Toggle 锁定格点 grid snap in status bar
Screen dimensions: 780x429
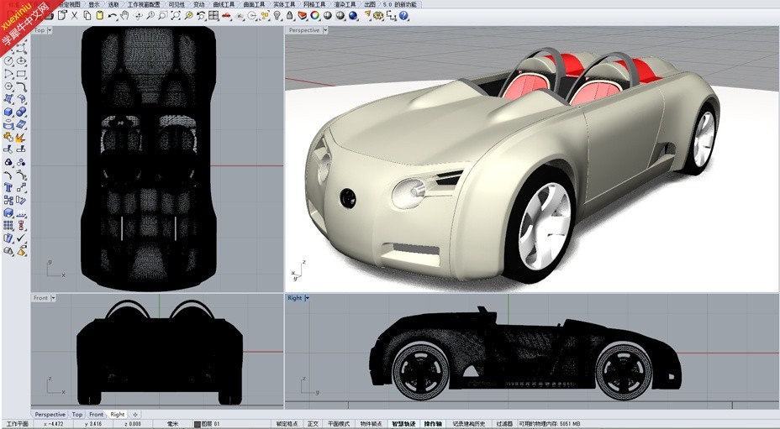pos(287,424)
